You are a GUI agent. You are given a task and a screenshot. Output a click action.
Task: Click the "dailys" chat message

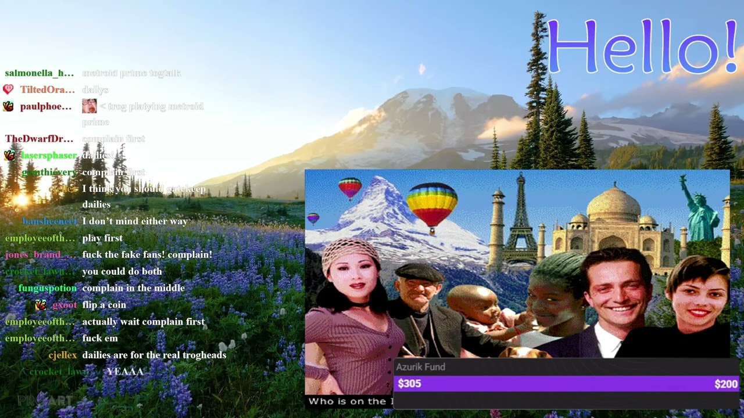(x=95, y=89)
